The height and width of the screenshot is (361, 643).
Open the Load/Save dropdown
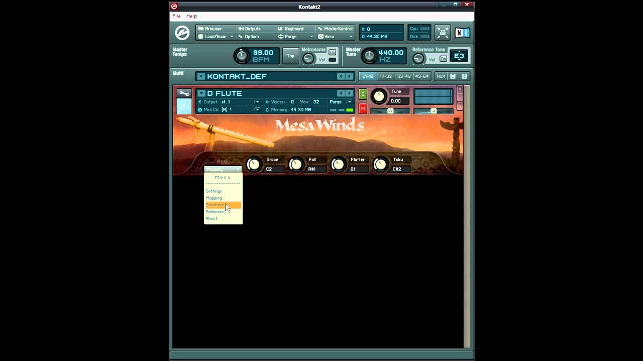coord(216,37)
